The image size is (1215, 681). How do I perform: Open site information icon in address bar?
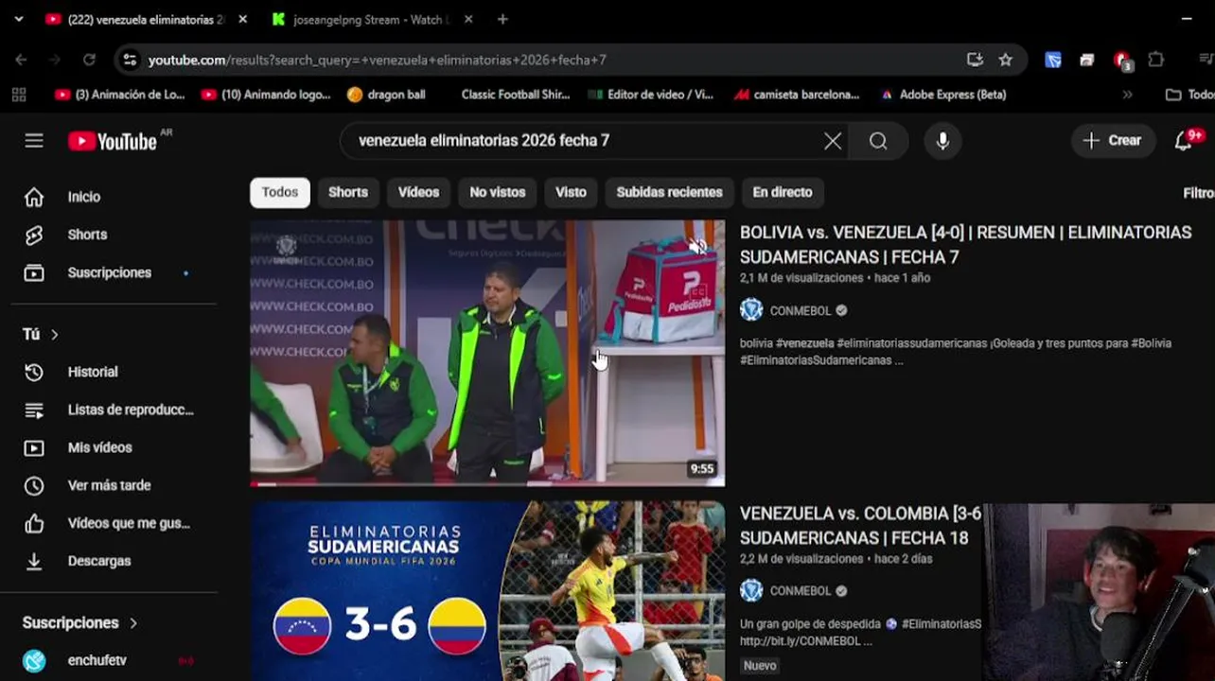130,60
